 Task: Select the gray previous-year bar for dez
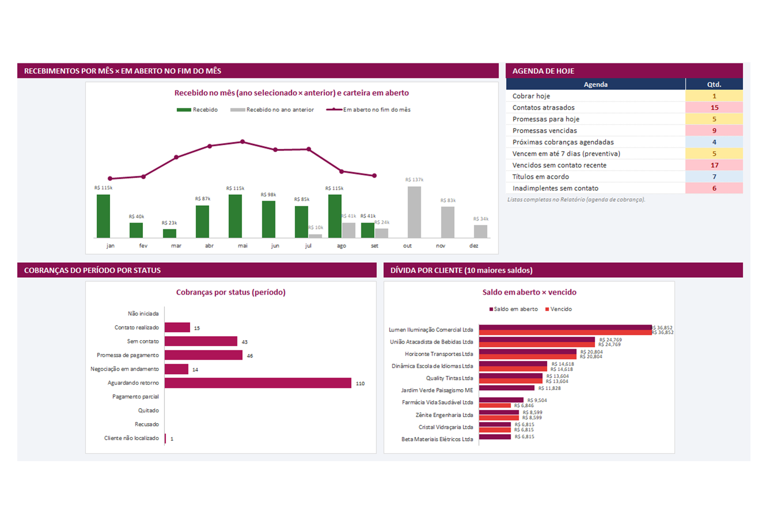(x=481, y=232)
